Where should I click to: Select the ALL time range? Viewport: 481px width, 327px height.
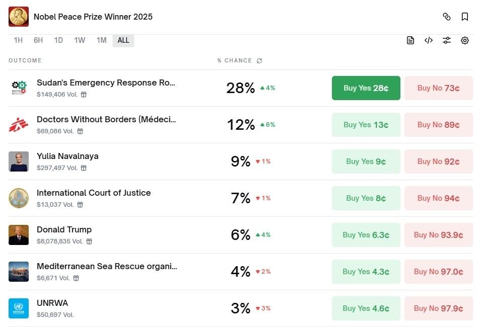(123, 40)
